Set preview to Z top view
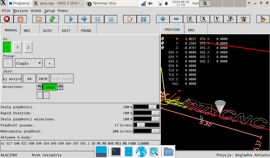This screenshot has width=270, height=158. (190, 19)
